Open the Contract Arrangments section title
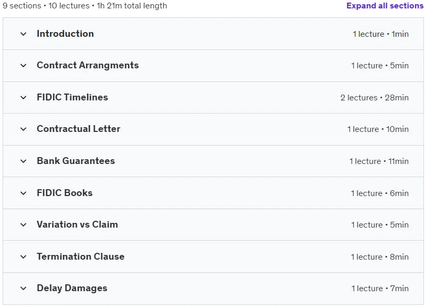This screenshot has width=425, height=308. coord(88,65)
